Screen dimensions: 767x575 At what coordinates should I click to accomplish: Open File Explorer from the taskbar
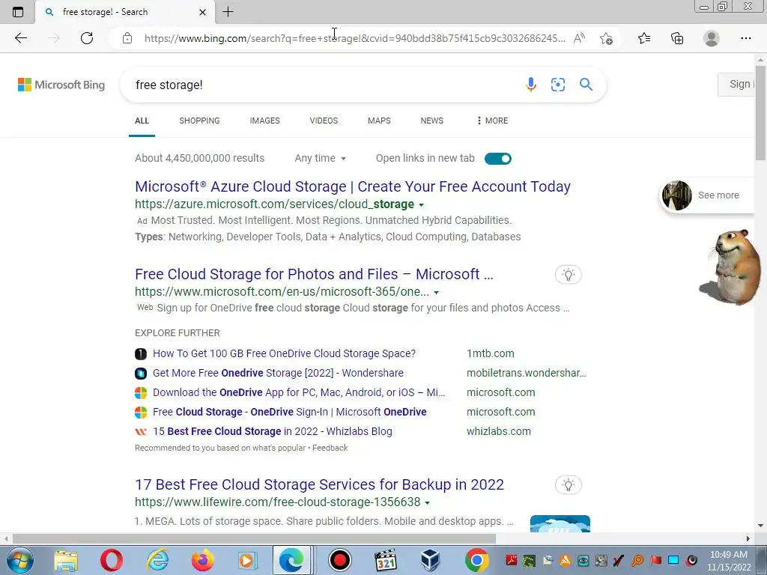[66, 560]
